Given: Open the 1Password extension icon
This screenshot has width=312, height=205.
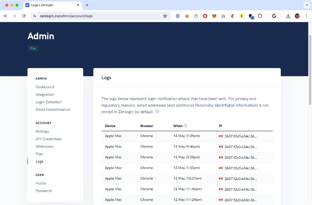Looking at the screenshot, I should (x=178, y=16).
